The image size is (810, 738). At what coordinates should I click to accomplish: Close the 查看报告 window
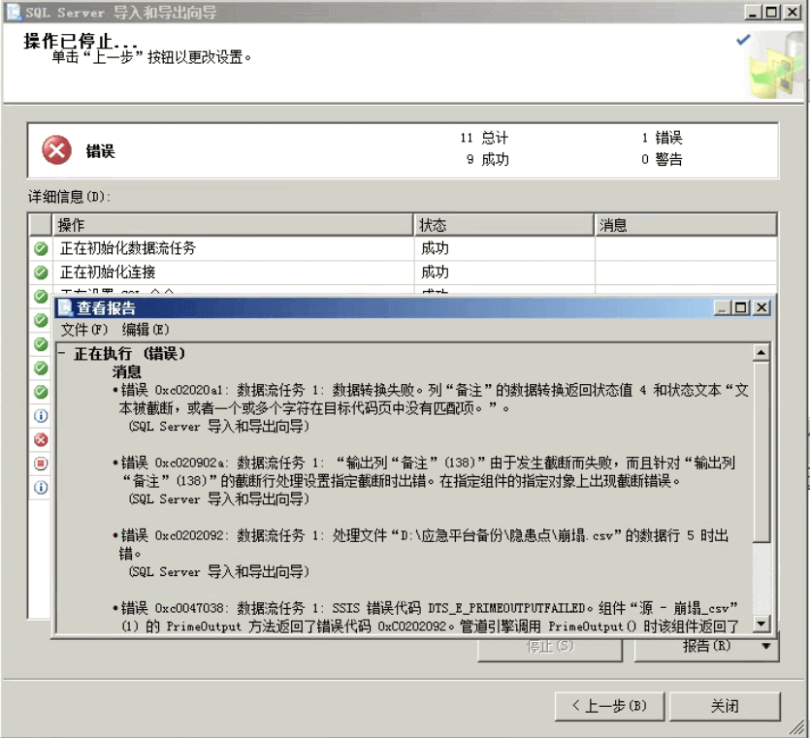coord(761,307)
